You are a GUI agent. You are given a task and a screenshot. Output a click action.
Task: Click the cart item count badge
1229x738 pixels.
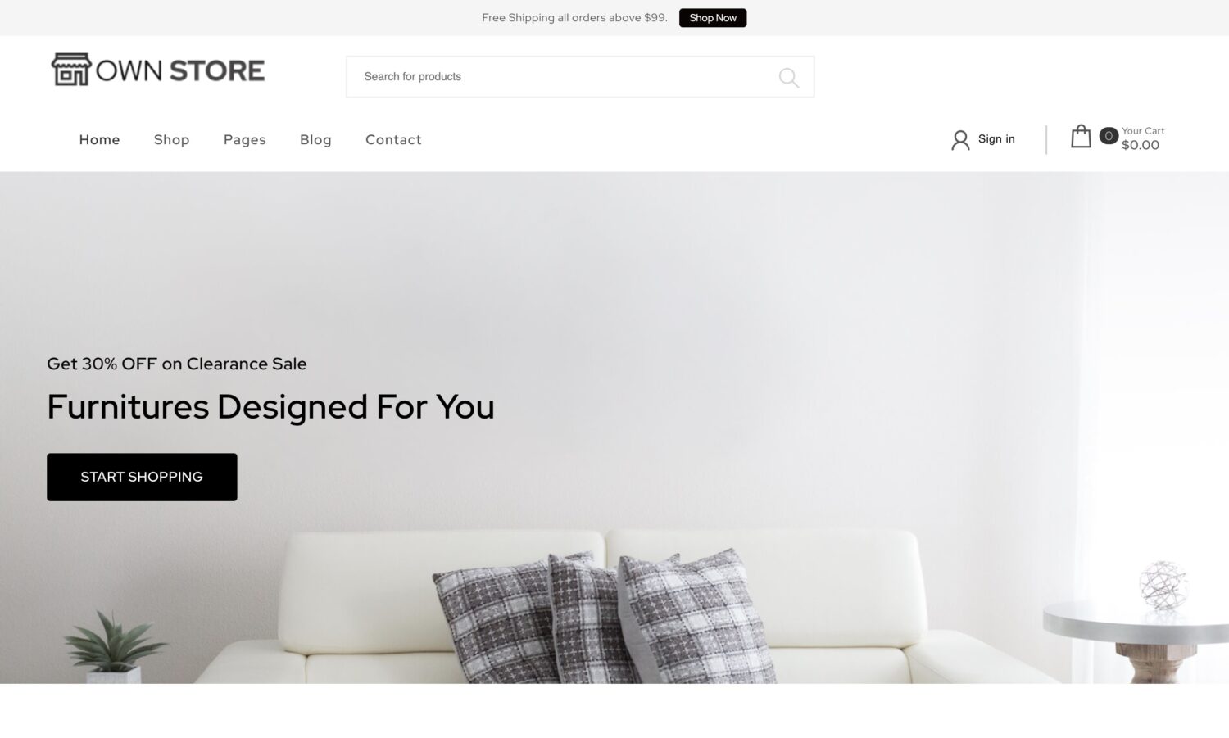pos(1109,136)
